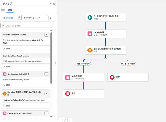Click the clipboard copy icon in the debug panel
The height and width of the screenshot is (122, 166).
[x=50, y=18]
